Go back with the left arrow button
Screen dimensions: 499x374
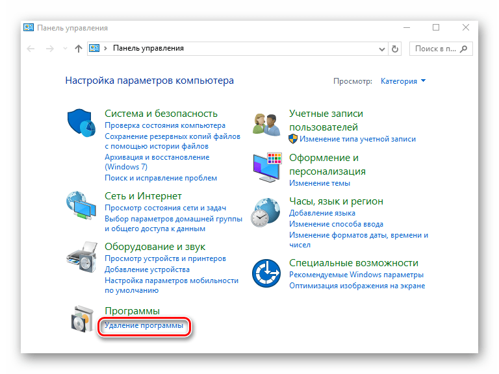click(x=31, y=49)
